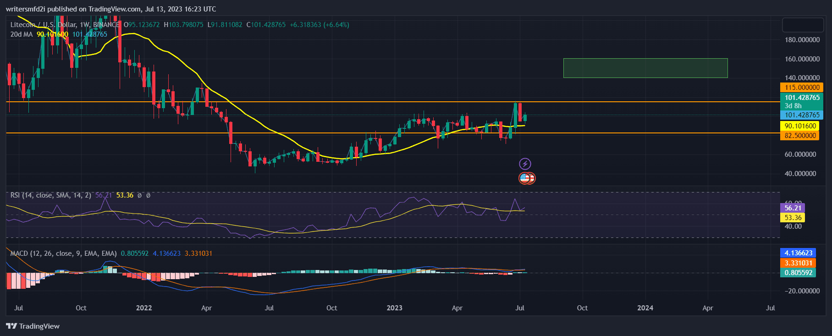This screenshot has height=336, width=832.
Task: Click the orange 3.331031 signal label
Action: (x=798, y=263)
